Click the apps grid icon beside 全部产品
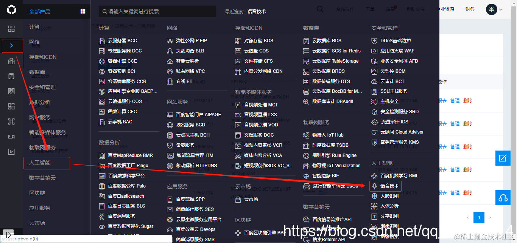 click(83, 11)
